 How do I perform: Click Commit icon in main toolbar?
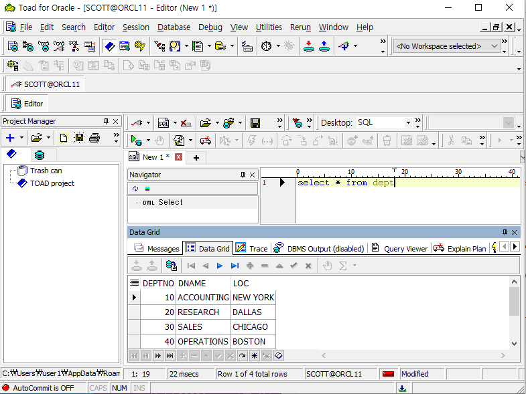pyautogui.click(x=309, y=46)
